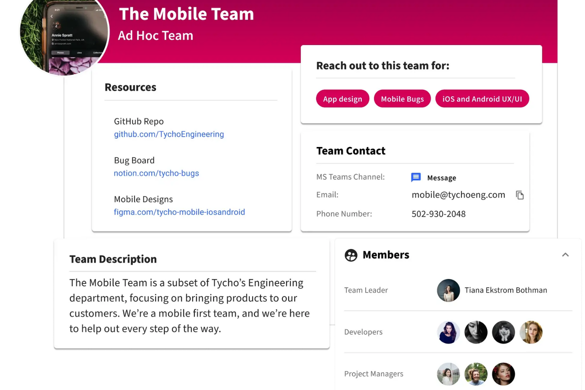
Task: Click the MS Teams message chat icon
Action: coord(416,177)
